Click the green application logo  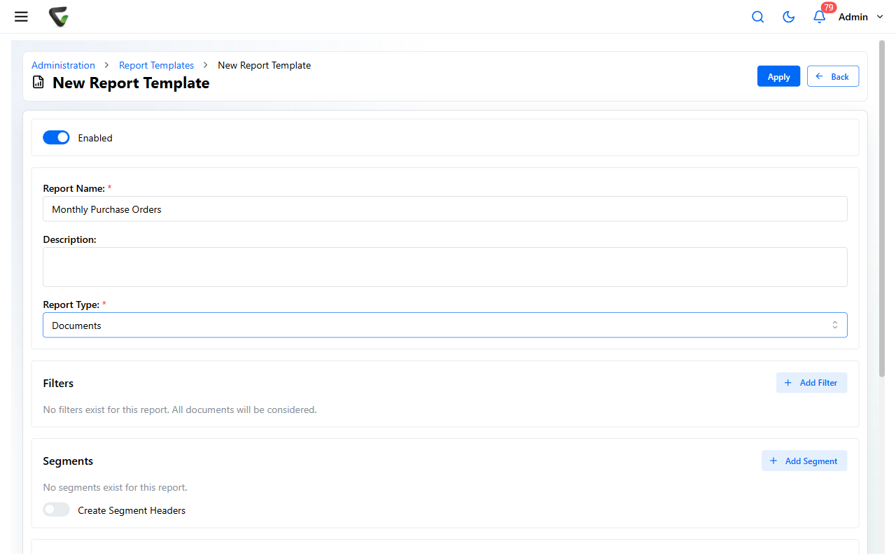[59, 17]
